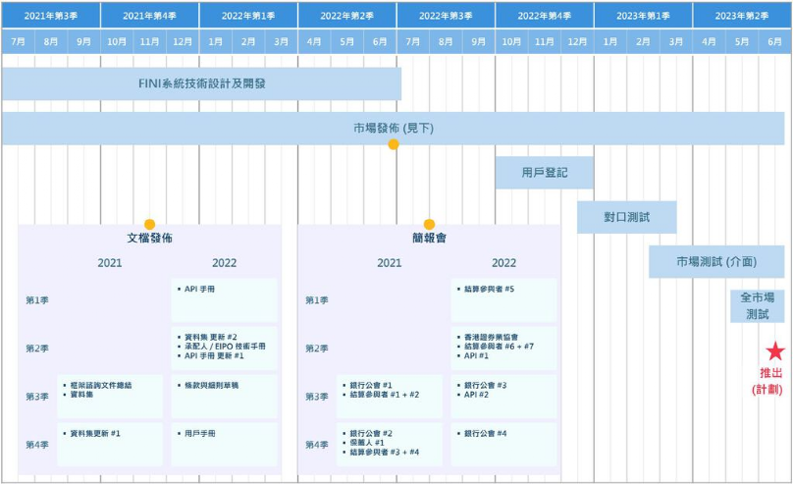Click the 2022 heading in 文檔發佈 panel
The width and height of the screenshot is (793, 484).
224,262
